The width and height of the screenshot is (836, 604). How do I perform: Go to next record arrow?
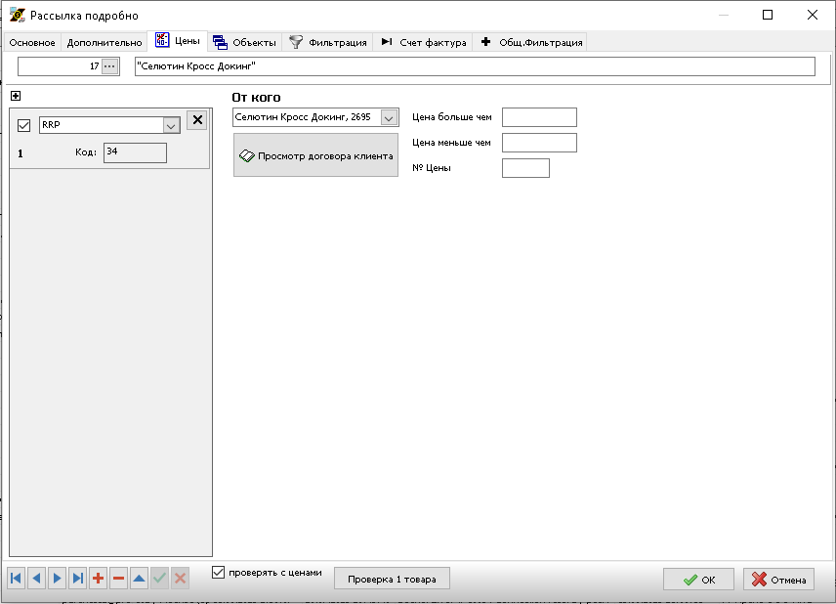(x=57, y=579)
